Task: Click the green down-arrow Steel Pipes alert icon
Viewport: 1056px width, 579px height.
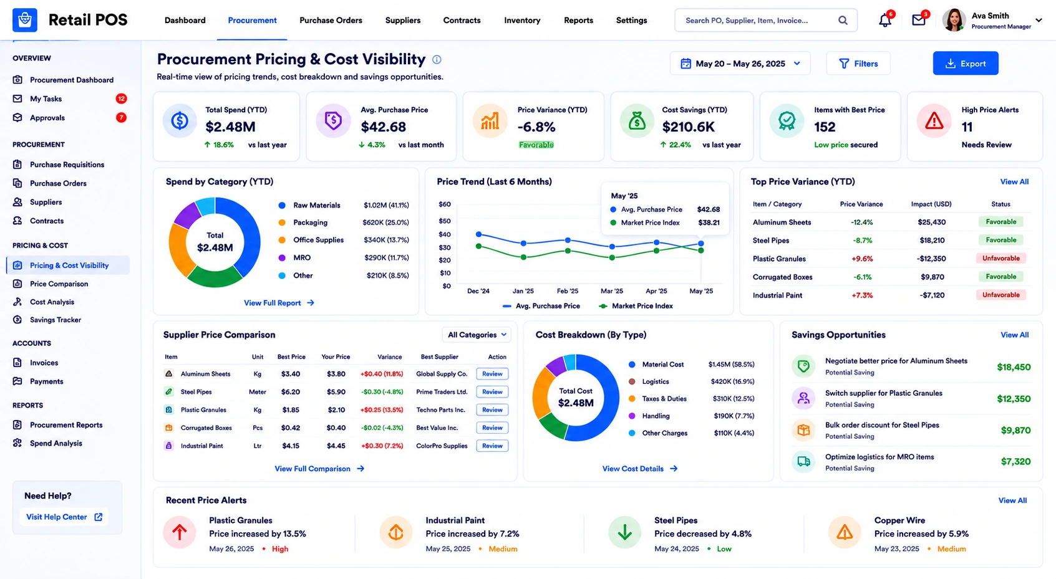Action: pyautogui.click(x=624, y=532)
